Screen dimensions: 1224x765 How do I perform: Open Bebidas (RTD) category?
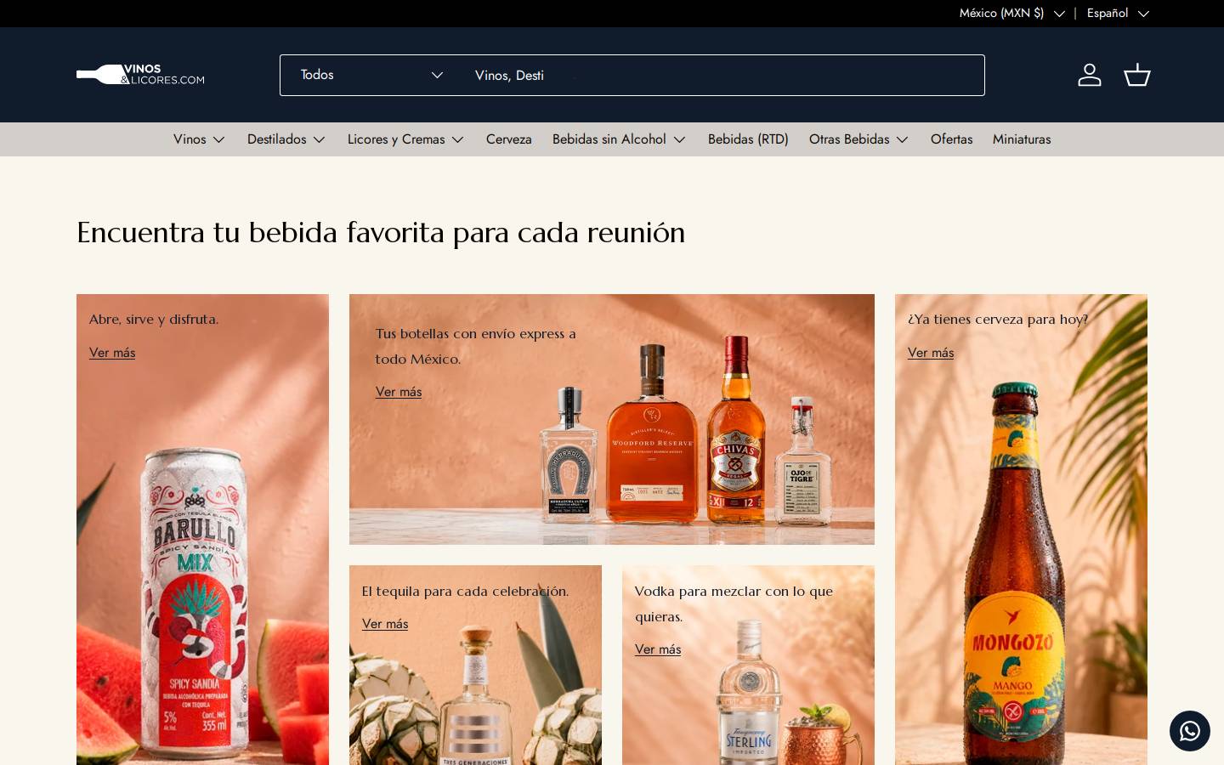(748, 139)
